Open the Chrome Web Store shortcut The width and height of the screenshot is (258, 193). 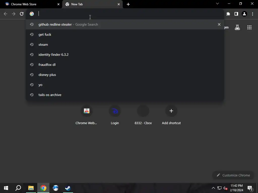pyautogui.click(x=86, y=115)
